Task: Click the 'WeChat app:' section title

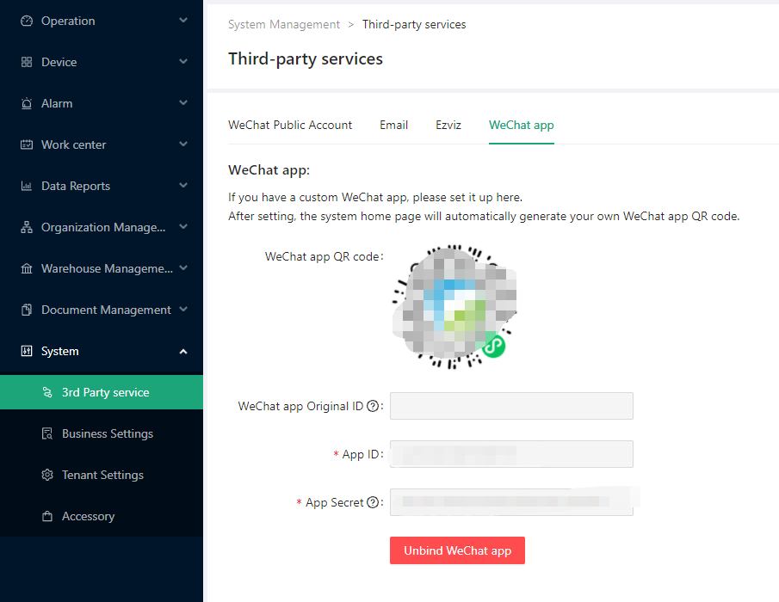Action: point(269,170)
